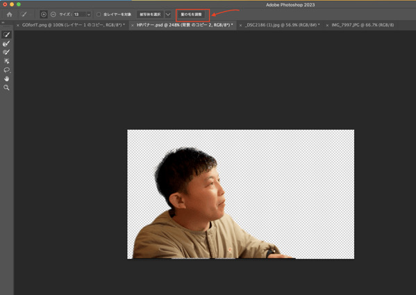Close the IMG_7997.JPG tab
The height and width of the screenshot is (295, 416).
pos(327,25)
